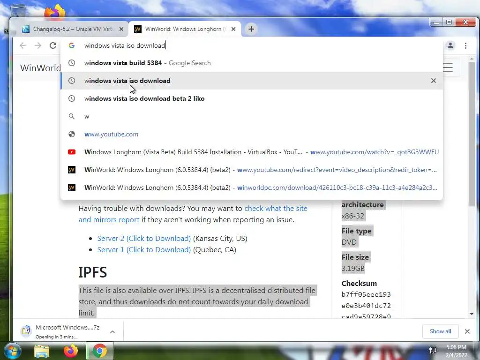Close the downloads bar

coord(467,331)
